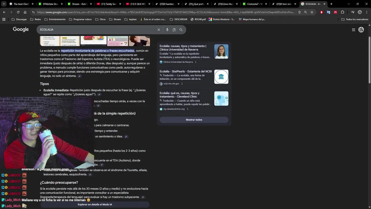Go back to the previous page

point(4,12)
